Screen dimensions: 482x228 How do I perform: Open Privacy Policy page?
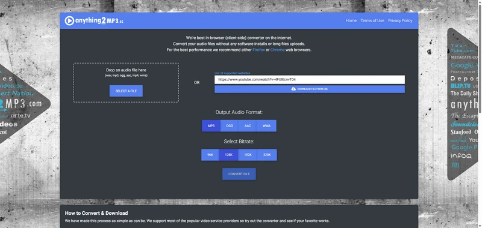(x=400, y=20)
